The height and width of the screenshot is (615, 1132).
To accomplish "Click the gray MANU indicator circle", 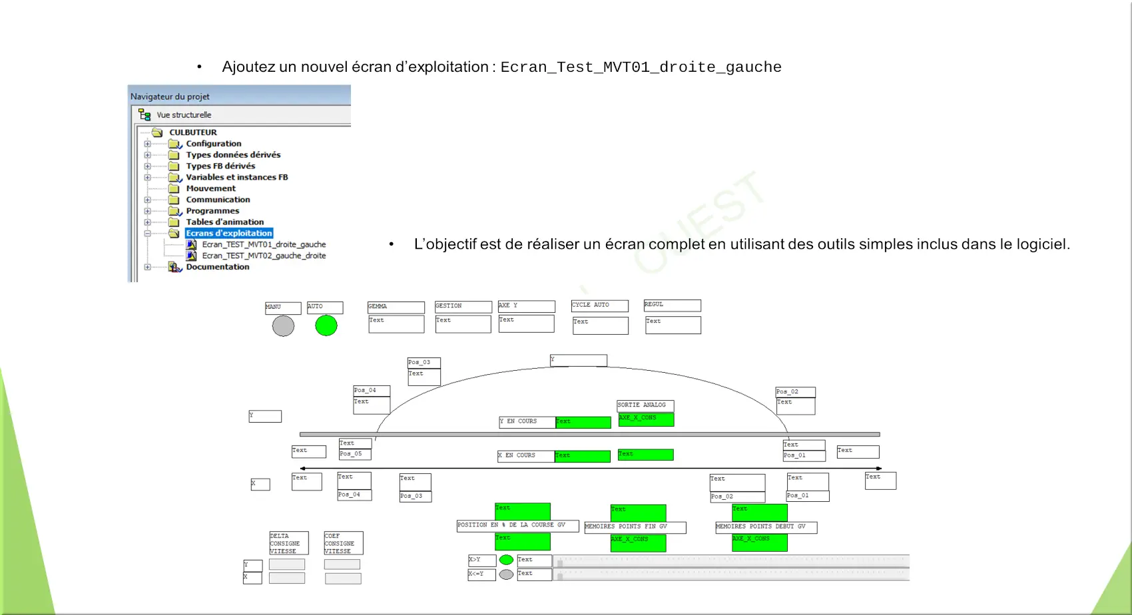I will coord(283,326).
